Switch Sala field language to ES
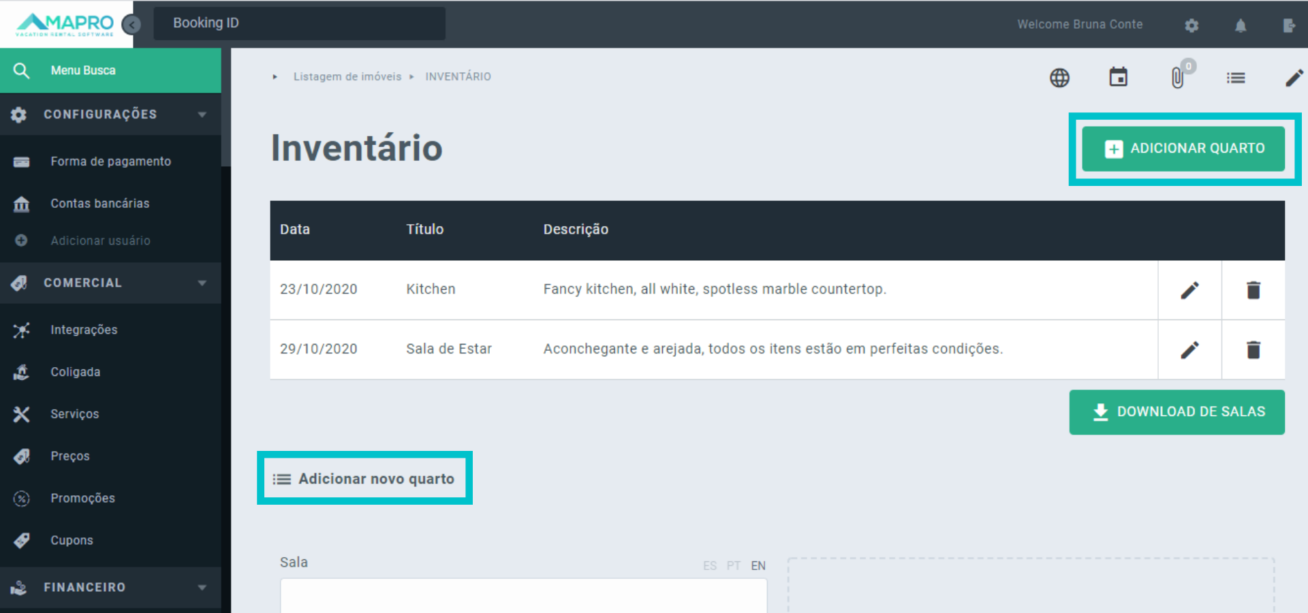The image size is (1308, 613). [x=709, y=565]
